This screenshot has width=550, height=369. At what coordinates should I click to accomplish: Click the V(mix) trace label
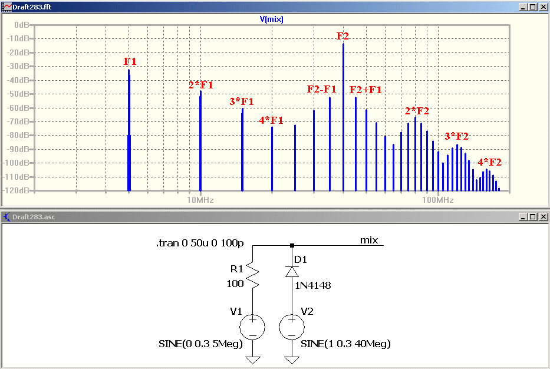click(x=272, y=19)
